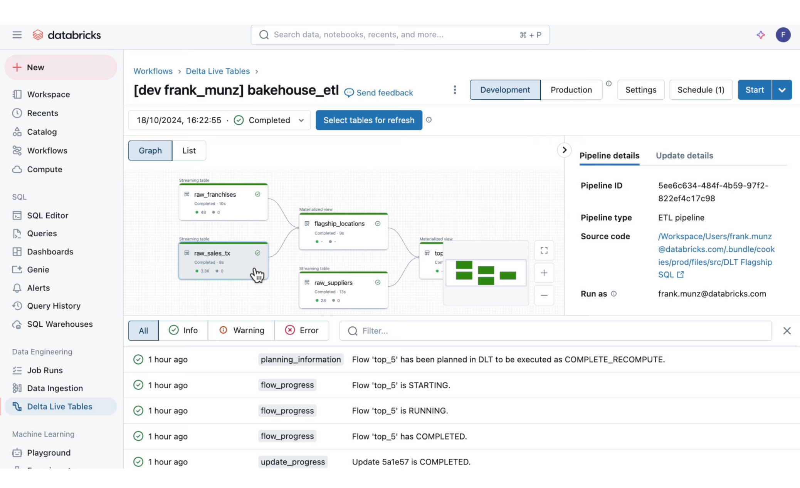Screen dimensions: 800x488
Task: Switch to the Update details tab
Action: 684,155
